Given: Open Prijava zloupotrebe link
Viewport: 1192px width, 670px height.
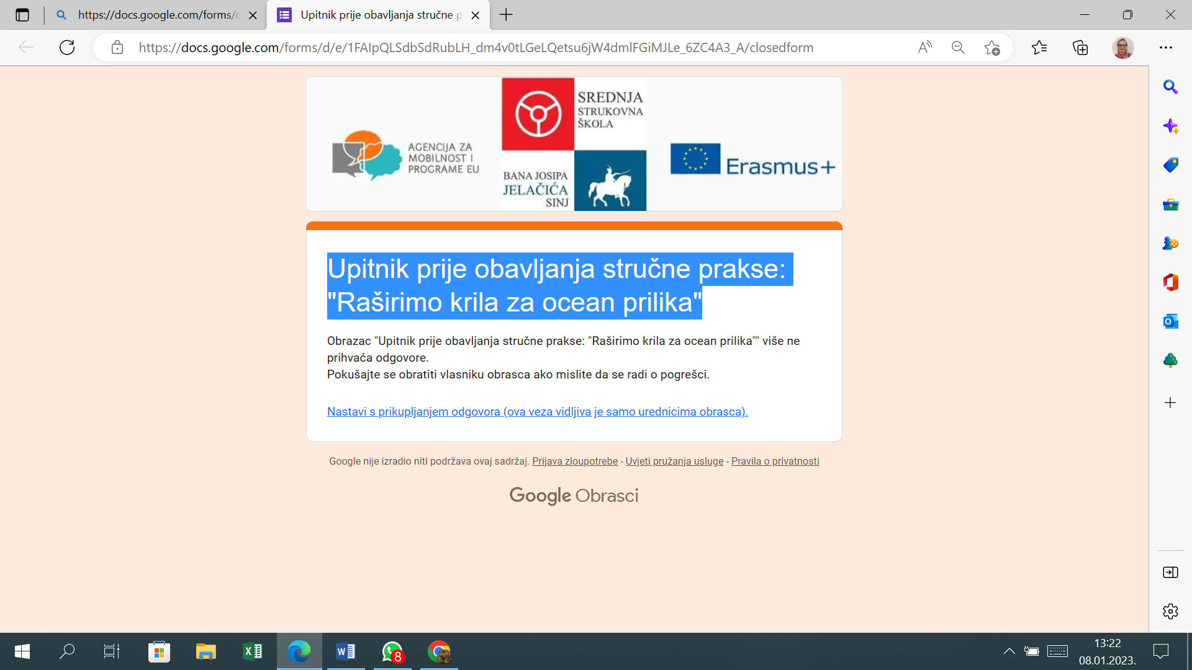Looking at the screenshot, I should pos(575,461).
